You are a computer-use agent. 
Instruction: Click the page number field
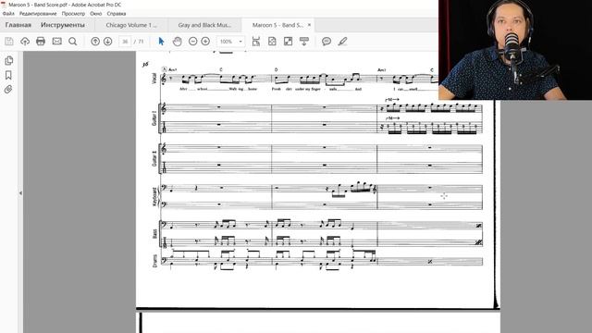click(x=125, y=42)
